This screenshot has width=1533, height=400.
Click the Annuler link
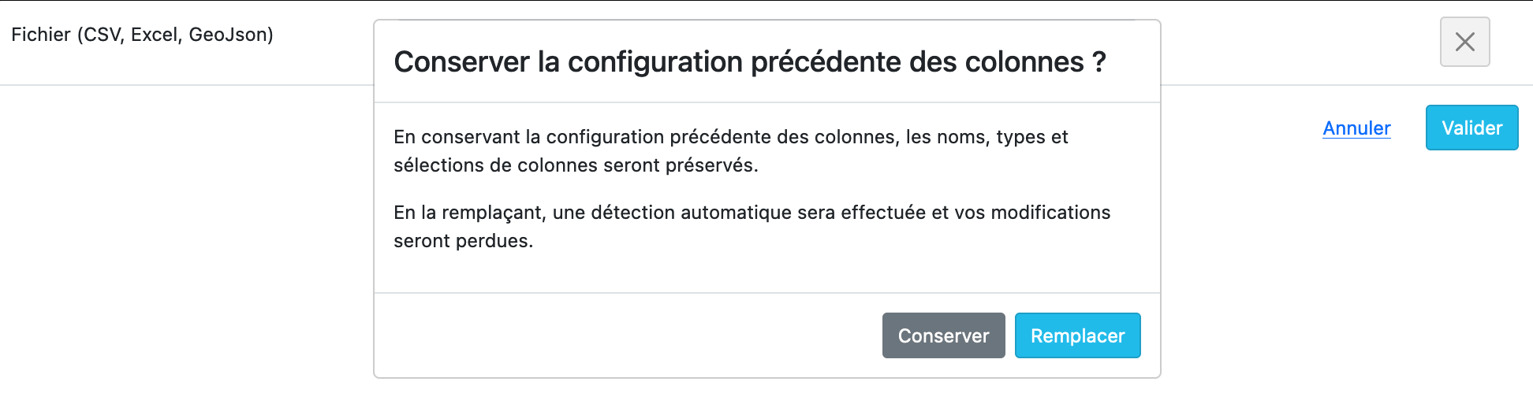[x=1356, y=128]
